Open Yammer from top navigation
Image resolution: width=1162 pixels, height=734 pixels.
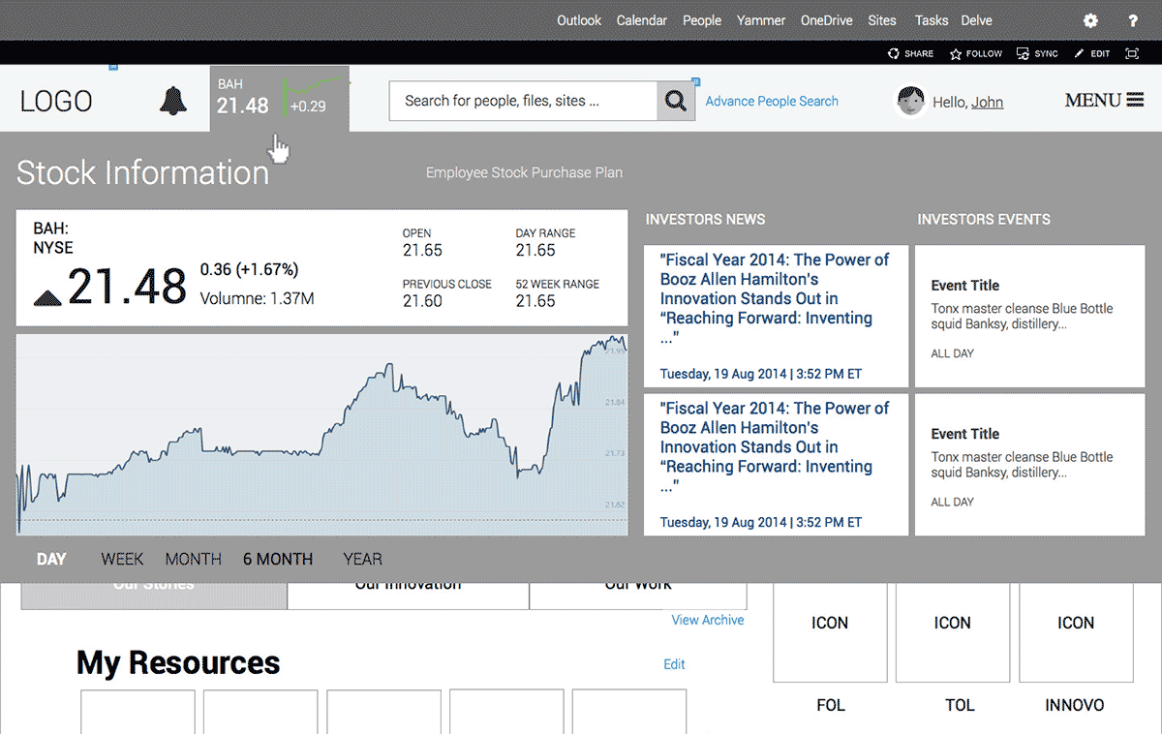click(761, 20)
